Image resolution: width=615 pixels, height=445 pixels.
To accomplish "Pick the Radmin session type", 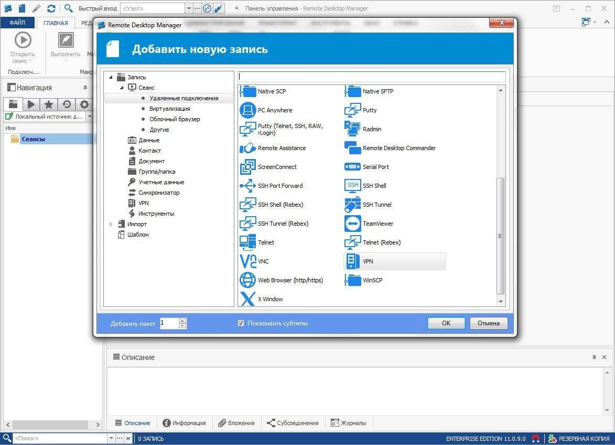I will point(363,129).
